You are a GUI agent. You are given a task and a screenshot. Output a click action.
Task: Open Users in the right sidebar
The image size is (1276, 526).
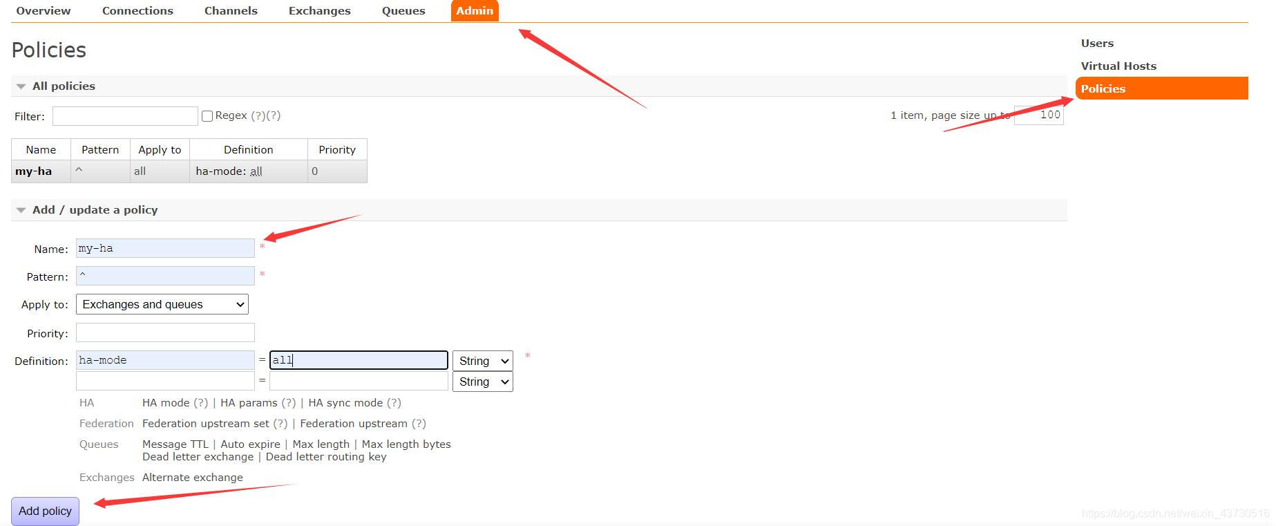1097,43
